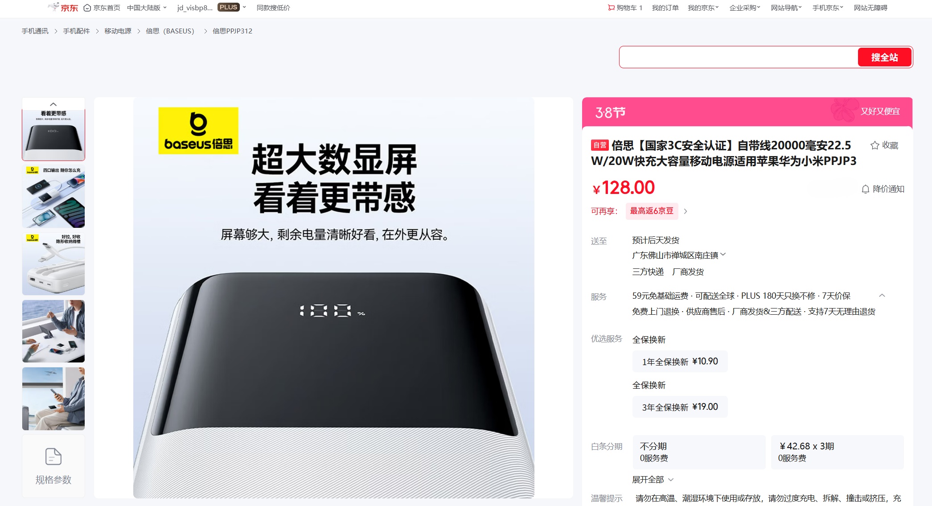Open the 我的订单 menu item
The width and height of the screenshot is (932, 506).
pyautogui.click(x=665, y=8)
